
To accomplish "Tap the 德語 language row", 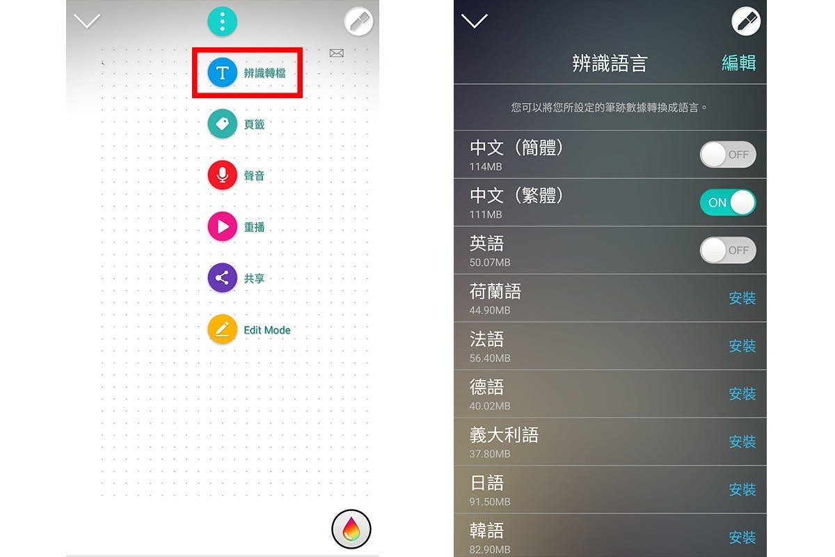I will point(610,394).
